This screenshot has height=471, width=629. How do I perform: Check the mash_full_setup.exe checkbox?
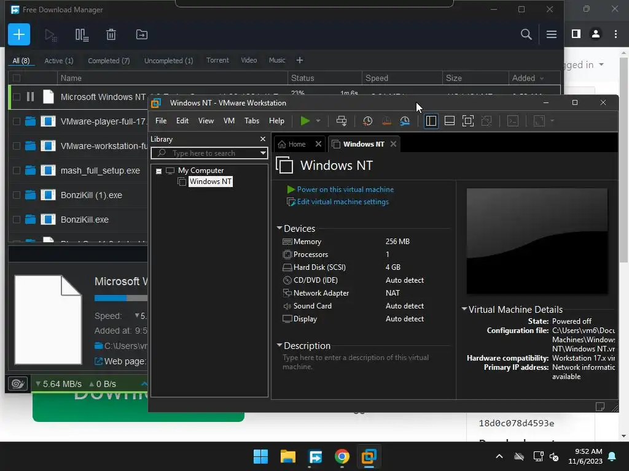coord(17,170)
